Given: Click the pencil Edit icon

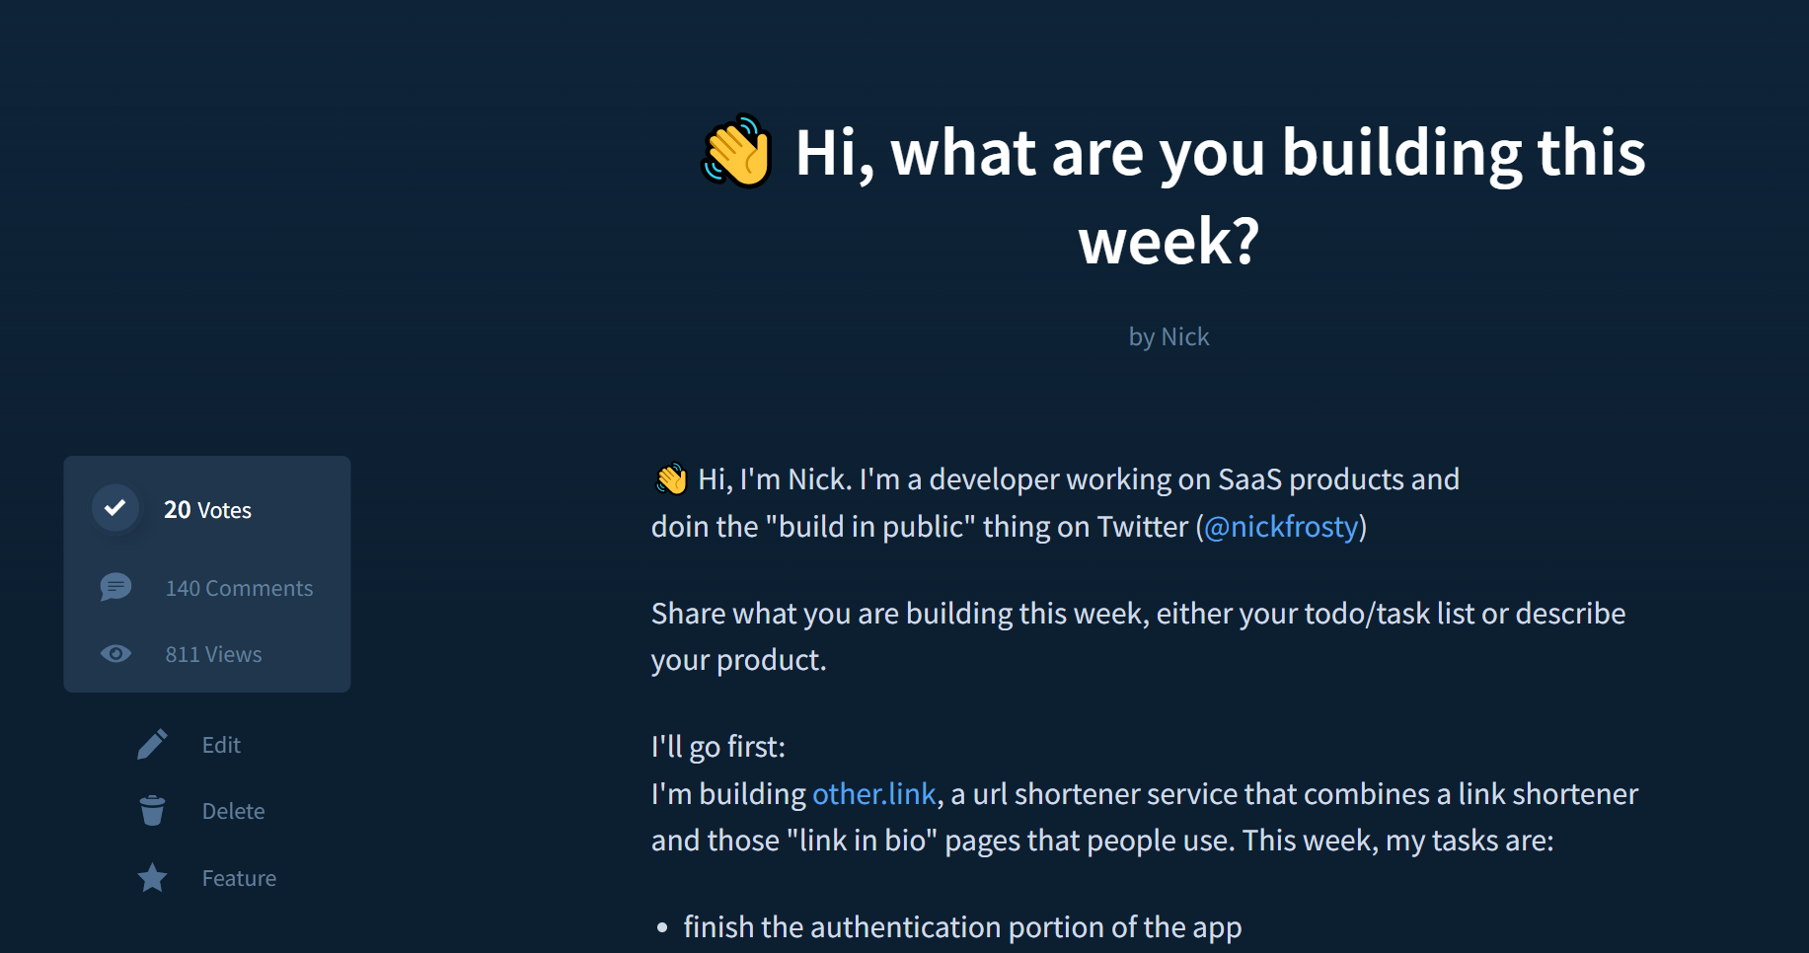Looking at the screenshot, I should pyautogui.click(x=152, y=745).
